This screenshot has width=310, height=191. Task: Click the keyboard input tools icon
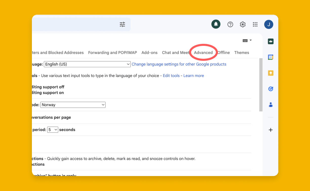245,40
